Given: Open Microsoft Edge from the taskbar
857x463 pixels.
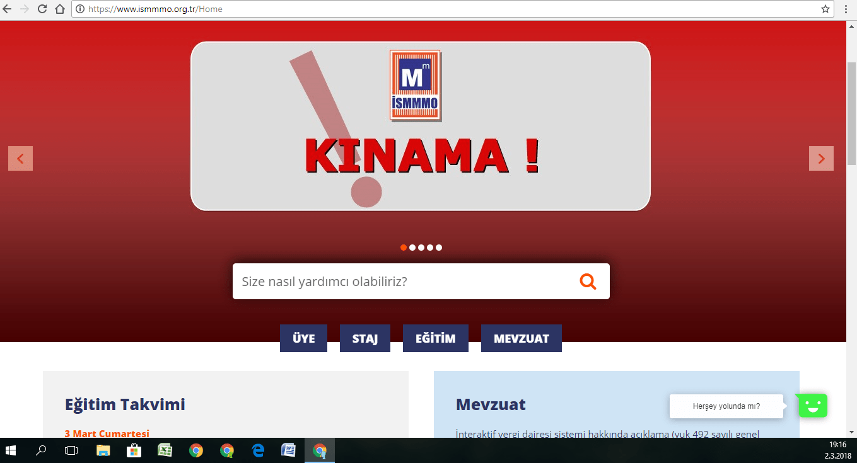Looking at the screenshot, I should [x=258, y=450].
